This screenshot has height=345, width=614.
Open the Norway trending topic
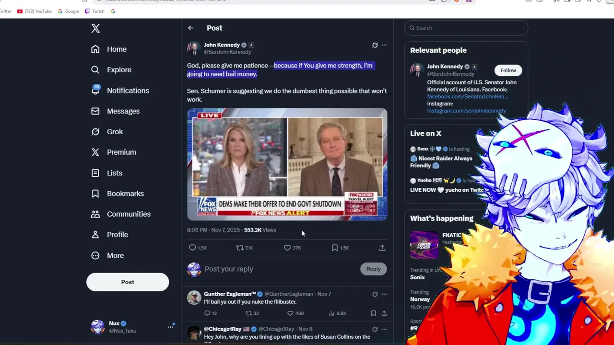click(x=420, y=299)
